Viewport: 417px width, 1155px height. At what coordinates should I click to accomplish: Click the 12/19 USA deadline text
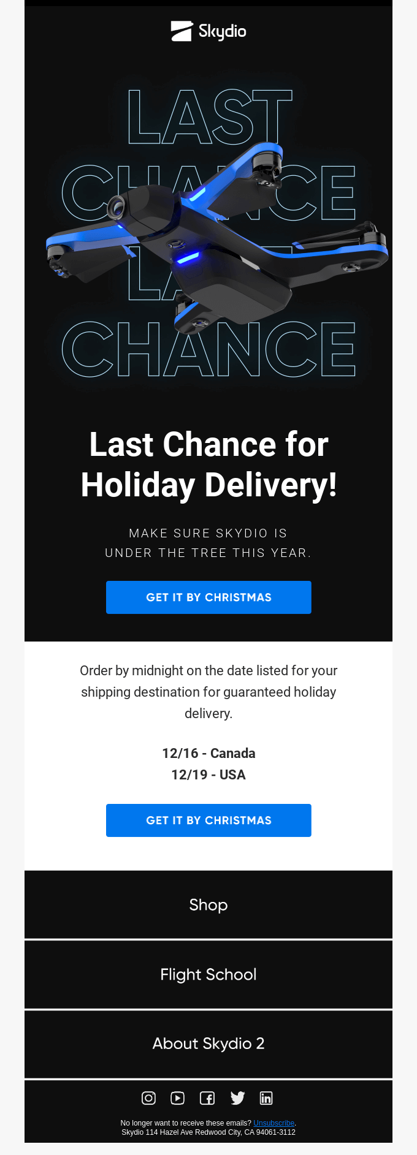point(208,774)
